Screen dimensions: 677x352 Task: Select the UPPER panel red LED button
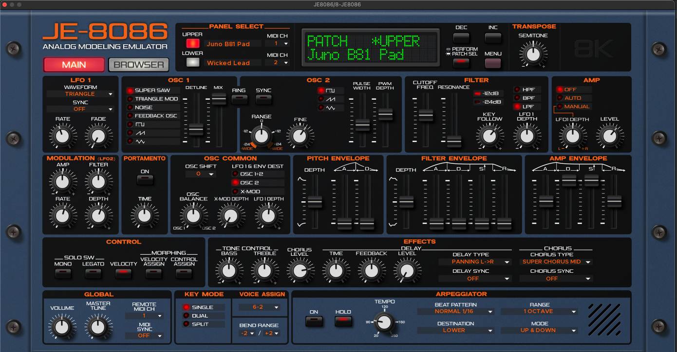(193, 44)
